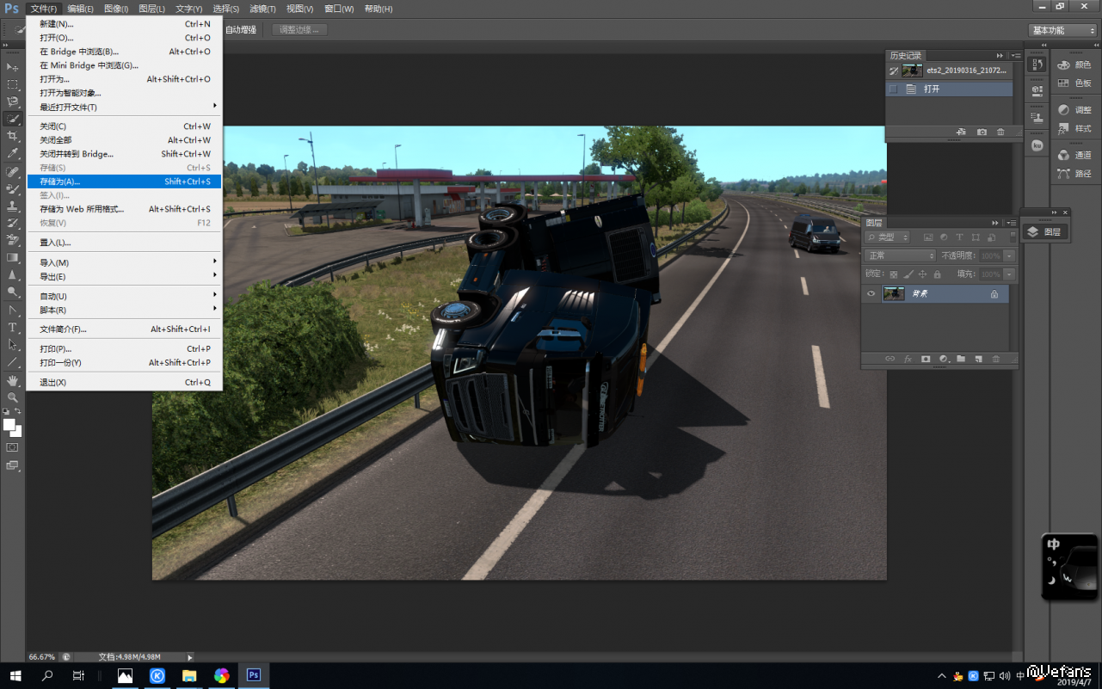Hide the 背景 layer with eye icon
Viewport: 1102px width, 689px height.
pos(871,294)
